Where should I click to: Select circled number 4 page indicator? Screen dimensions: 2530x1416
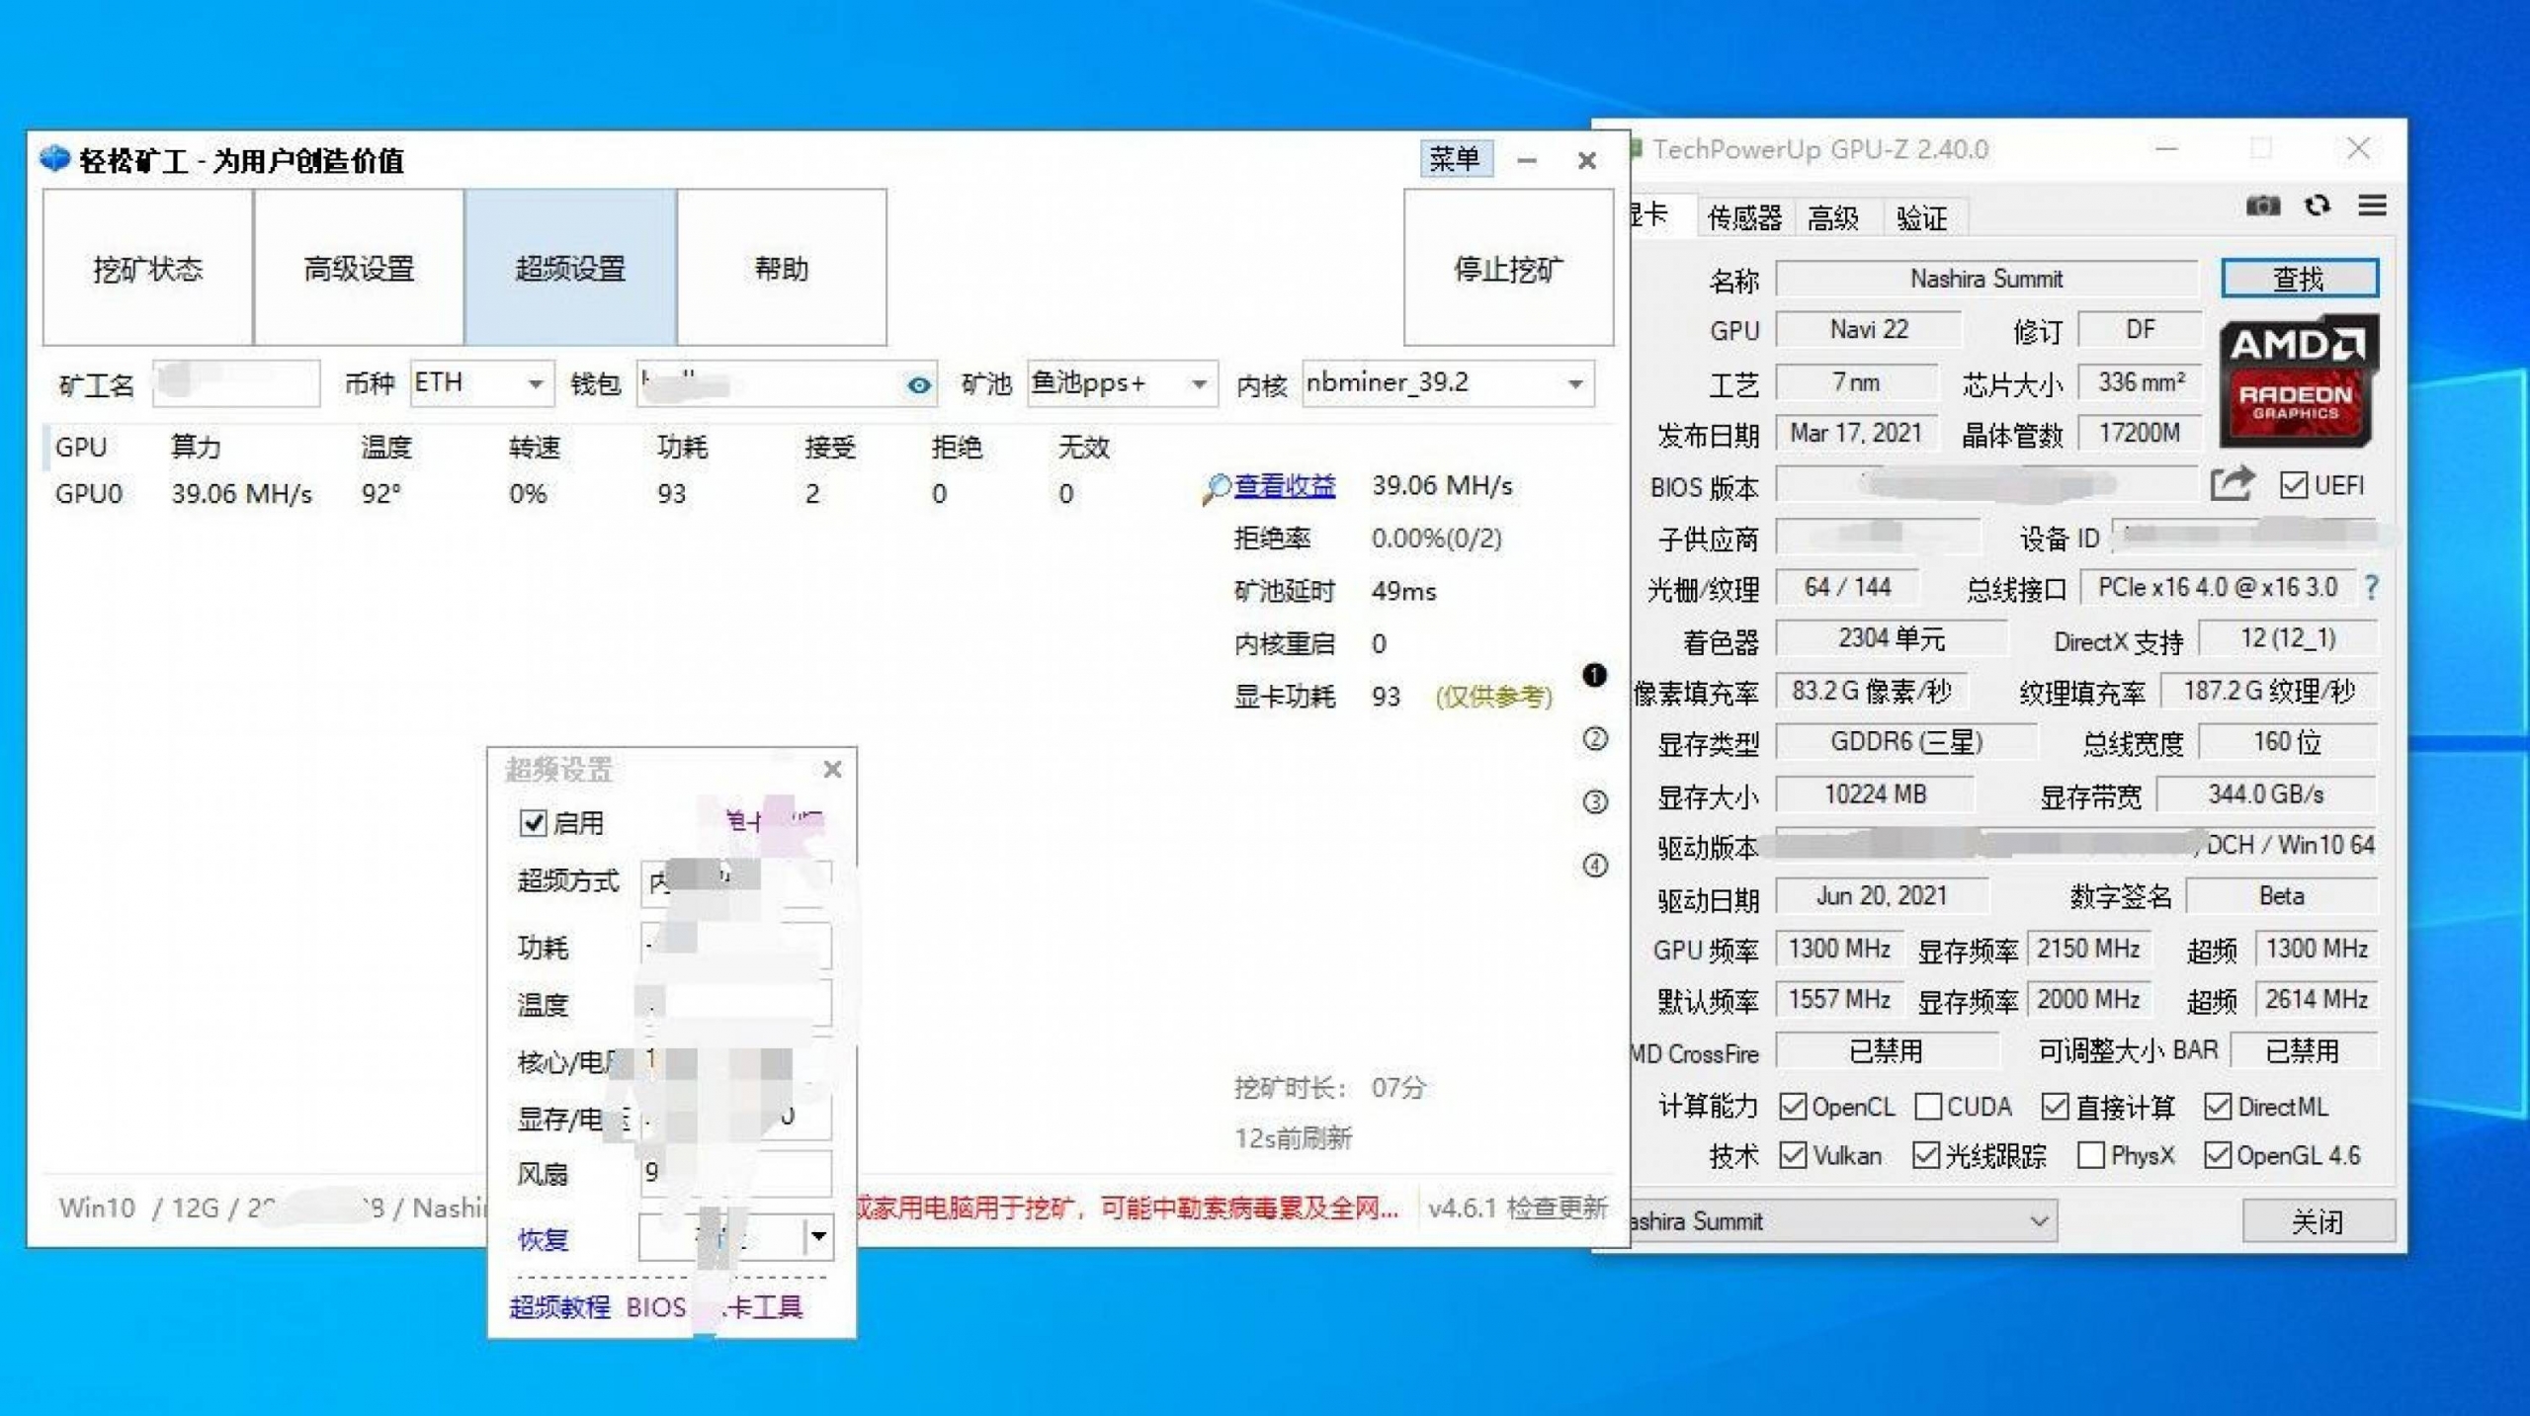pos(1594,866)
